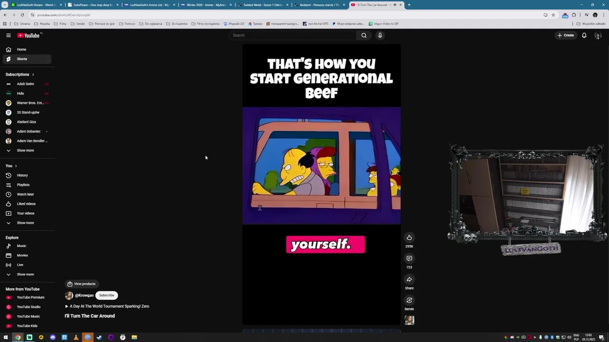Open History from the sidebar
The image size is (609, 342).
(27, 175)
